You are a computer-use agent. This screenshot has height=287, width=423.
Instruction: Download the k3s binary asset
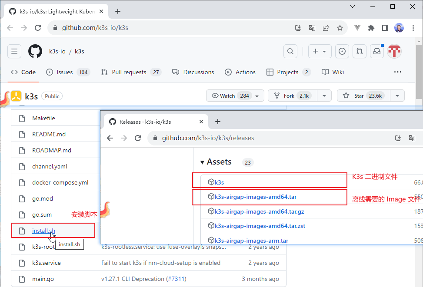click(219, 182)
